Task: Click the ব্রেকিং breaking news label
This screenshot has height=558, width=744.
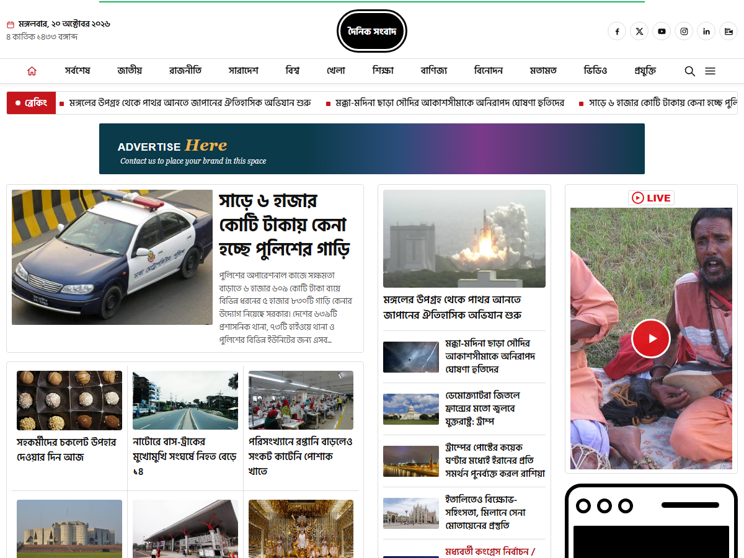Action: tap(32, 103)
